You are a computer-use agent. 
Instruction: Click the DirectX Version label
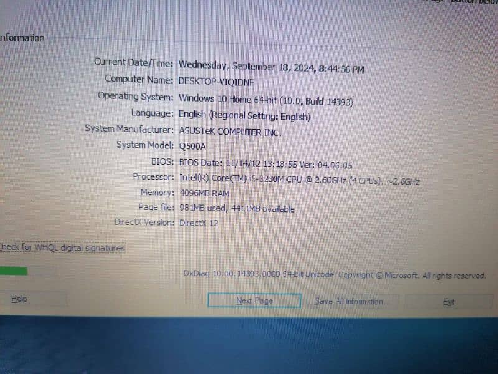click(x=144, y=222)
